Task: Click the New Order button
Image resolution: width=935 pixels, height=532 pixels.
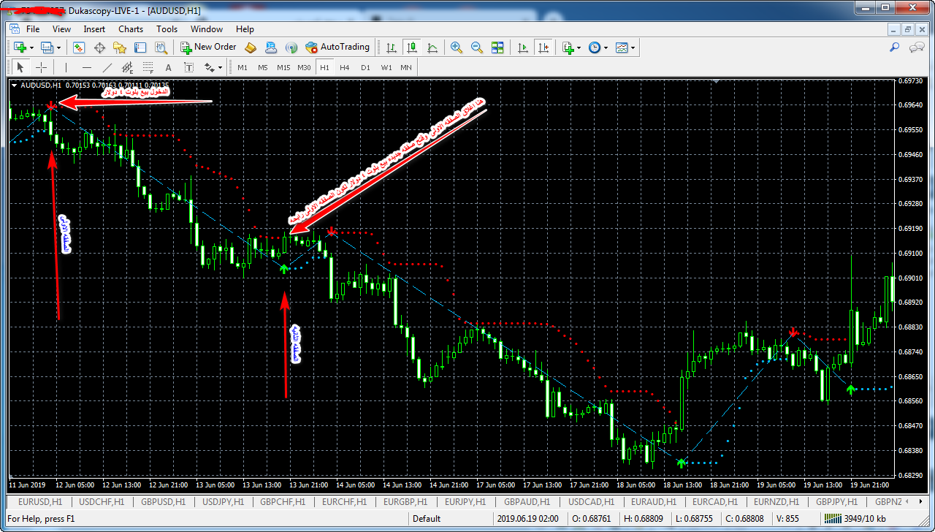Action: pyautogui.click(x=208, y=47)
